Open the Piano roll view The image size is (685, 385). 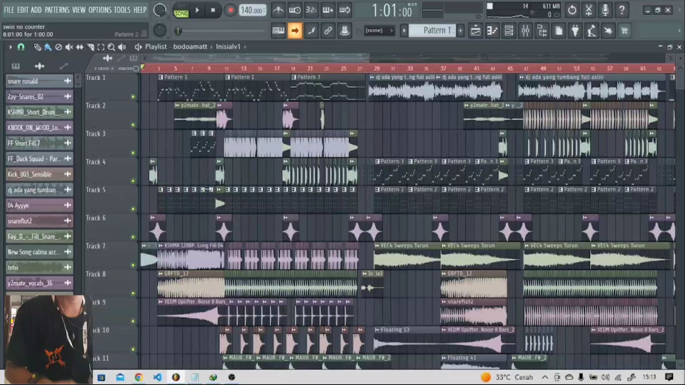(x=492, y=31)
